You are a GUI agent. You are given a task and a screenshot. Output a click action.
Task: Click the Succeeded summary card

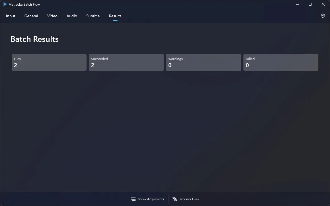(x=126, y=62)
